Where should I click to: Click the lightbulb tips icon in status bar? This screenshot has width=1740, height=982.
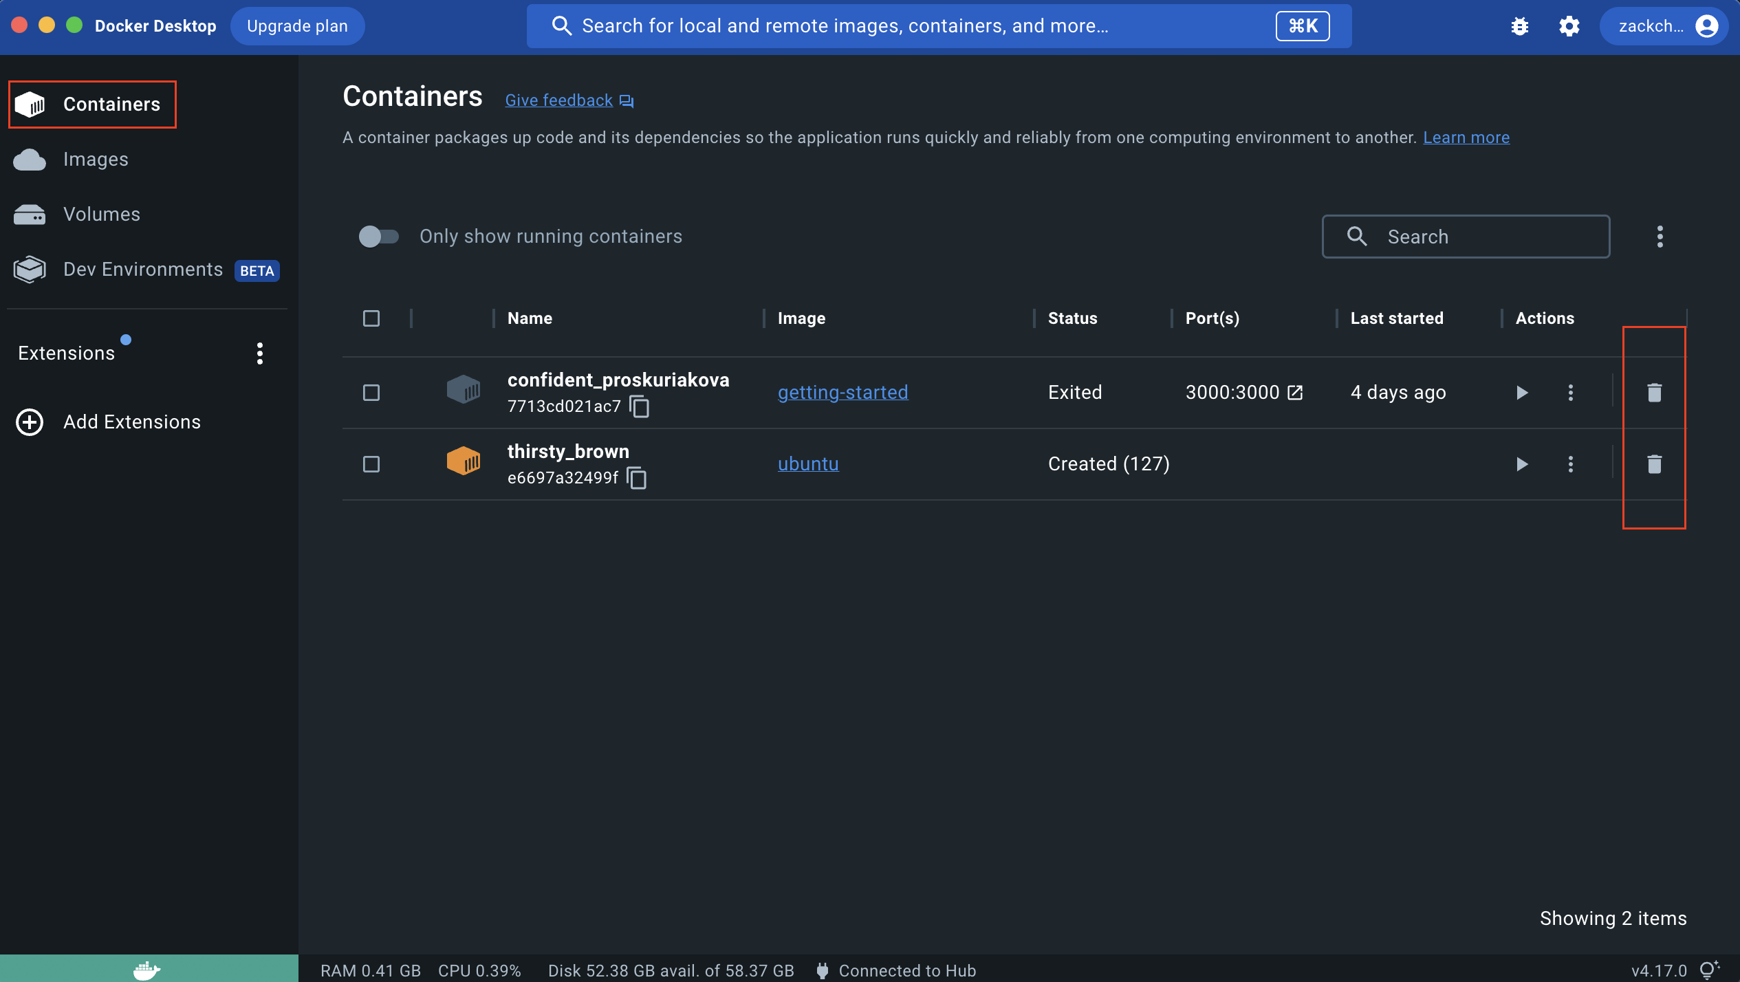pyautogui.click(x=1709, y=970)
